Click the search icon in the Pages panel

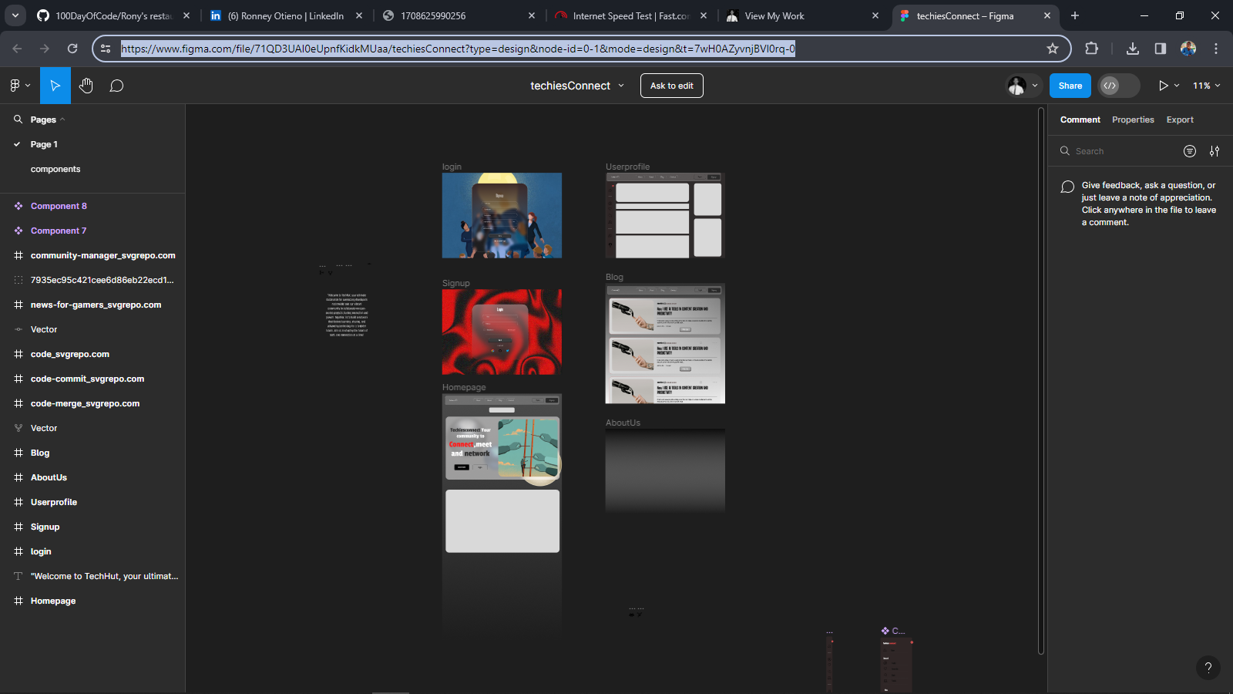click(x=18, y=120)
